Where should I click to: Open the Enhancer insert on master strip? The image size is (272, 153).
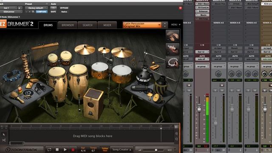[202, 11]
